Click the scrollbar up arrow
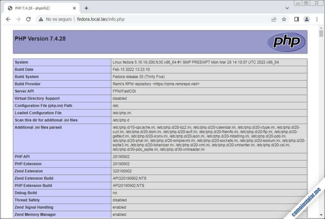 [x=321, y=28]
